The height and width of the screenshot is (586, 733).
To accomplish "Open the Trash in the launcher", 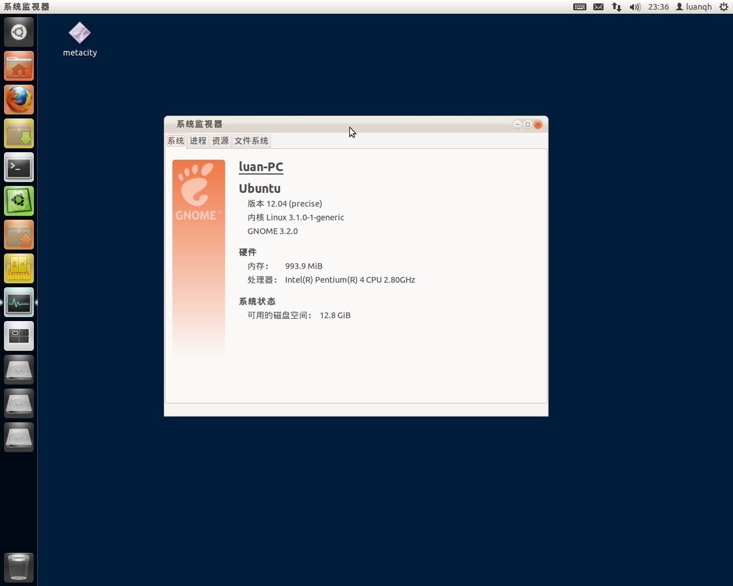I will pos(19,567).
